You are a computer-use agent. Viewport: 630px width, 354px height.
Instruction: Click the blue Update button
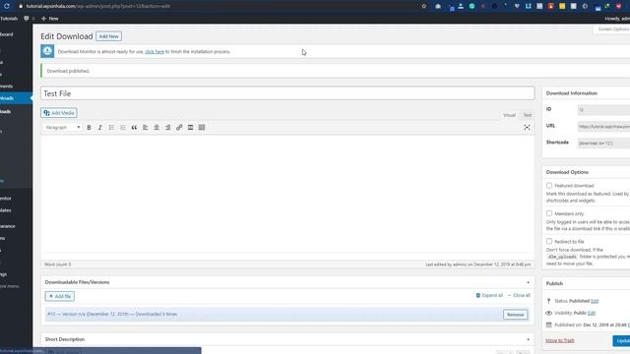[621, 341]
